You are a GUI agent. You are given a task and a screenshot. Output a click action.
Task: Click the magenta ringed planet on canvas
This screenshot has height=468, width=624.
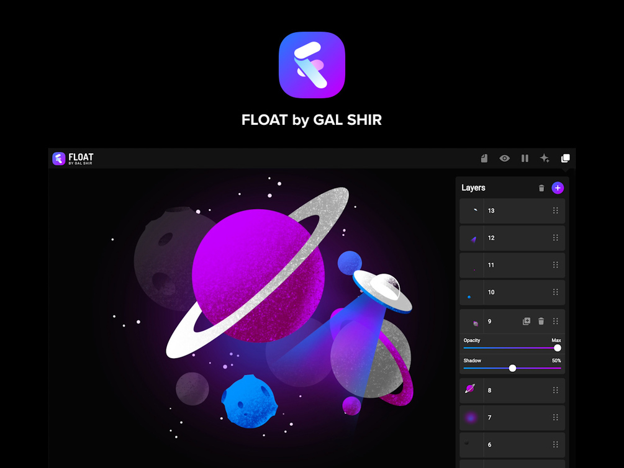pos(258,274)
